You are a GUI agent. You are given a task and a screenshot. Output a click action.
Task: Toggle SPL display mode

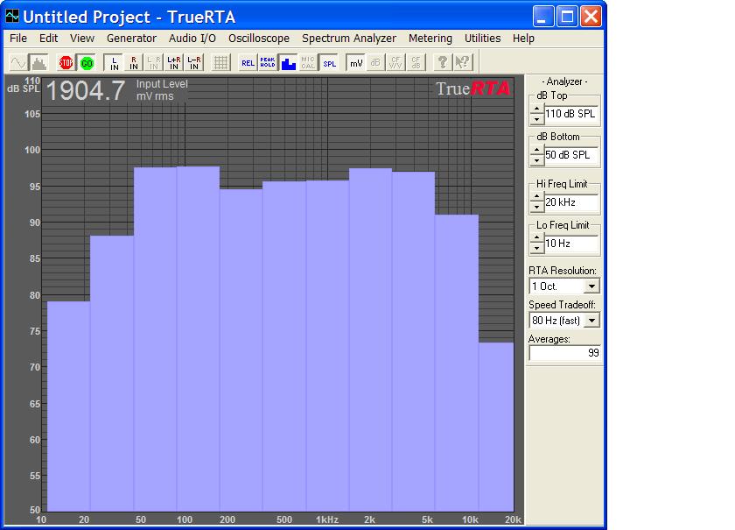coord(329,62)
